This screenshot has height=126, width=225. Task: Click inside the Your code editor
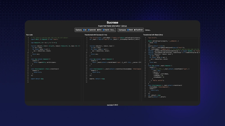[x=54, y=69]
